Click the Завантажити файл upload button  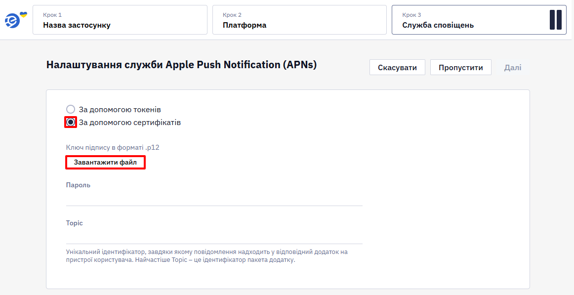tap(105, 162)
